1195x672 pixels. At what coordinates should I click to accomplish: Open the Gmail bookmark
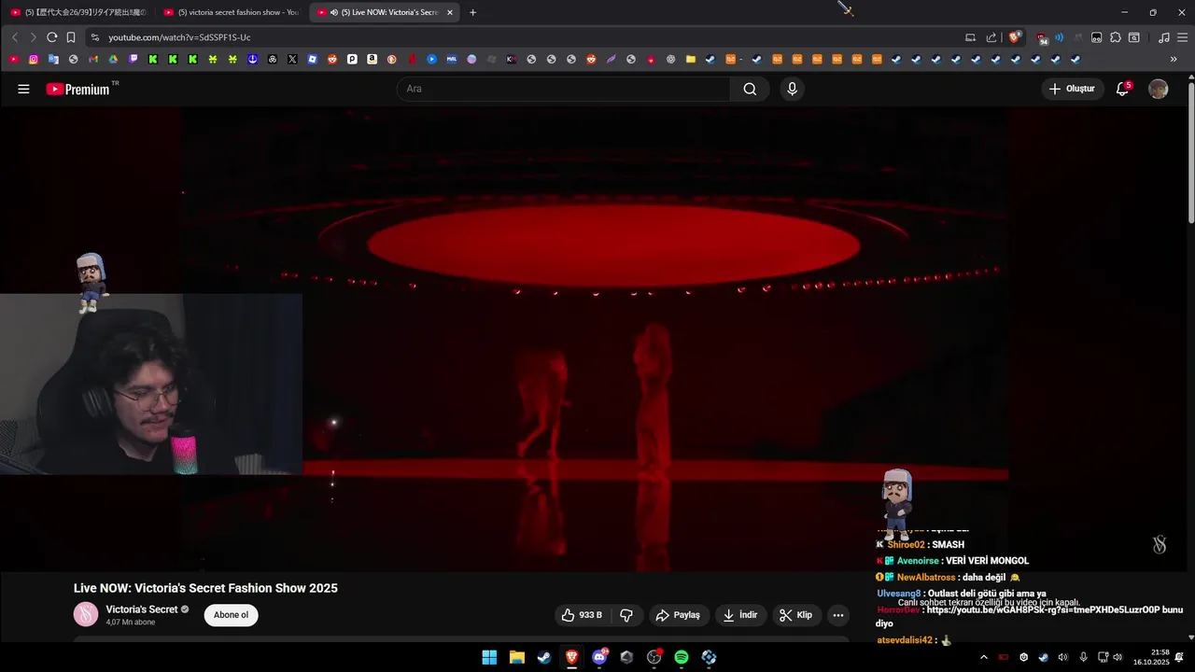93,59
